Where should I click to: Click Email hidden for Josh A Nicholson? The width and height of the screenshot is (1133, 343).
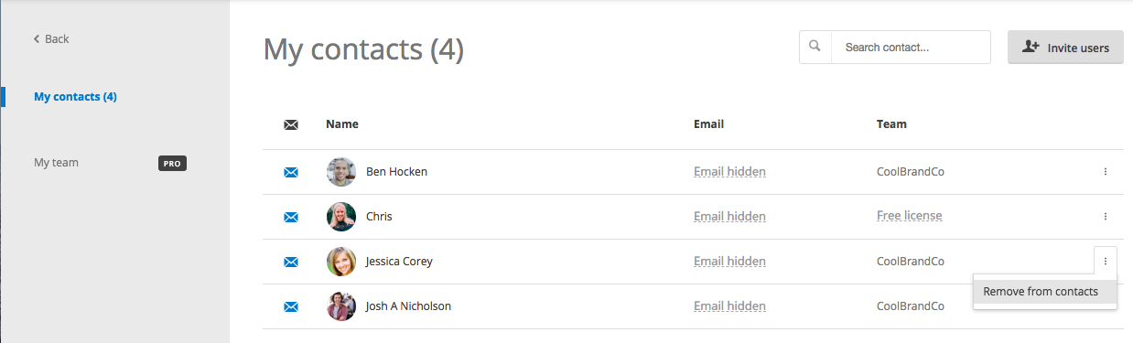pyautogui.click(x=729, y=306)
